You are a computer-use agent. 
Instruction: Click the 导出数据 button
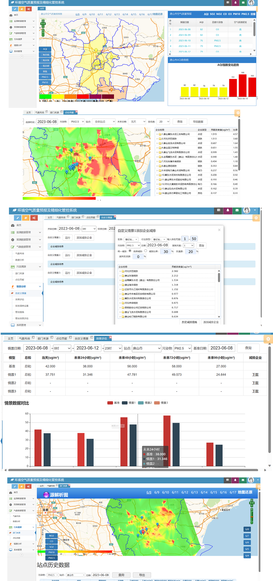pos(198,122)
